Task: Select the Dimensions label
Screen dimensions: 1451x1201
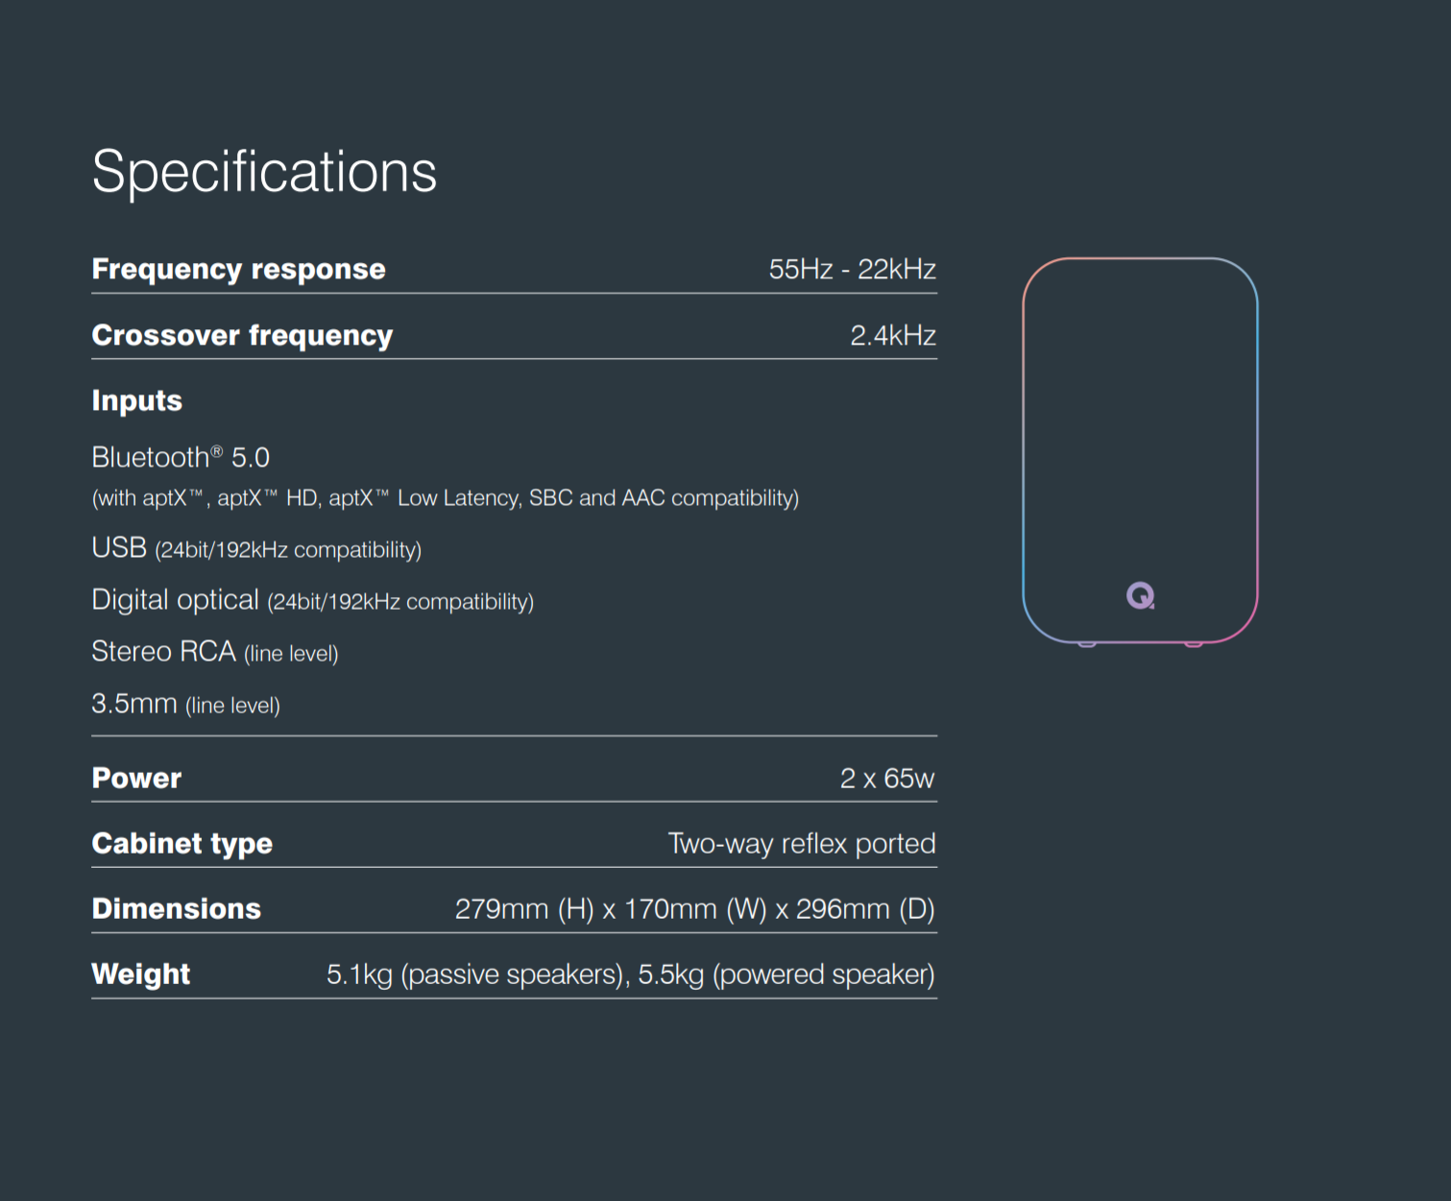Action: click(176, 908)
